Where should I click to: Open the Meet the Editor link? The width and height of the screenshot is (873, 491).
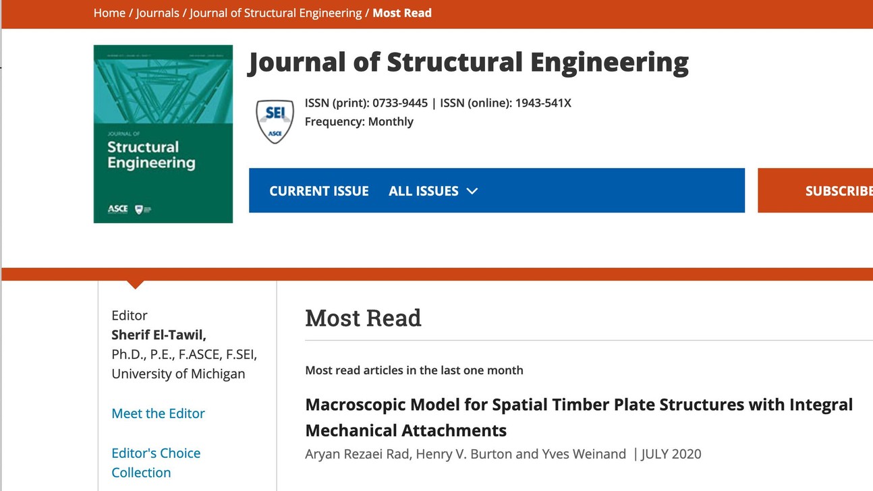158,413
